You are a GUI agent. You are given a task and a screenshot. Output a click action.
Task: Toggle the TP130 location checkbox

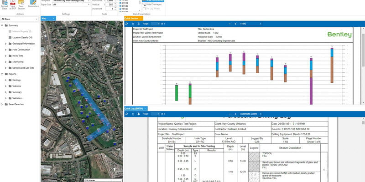tap(120, 9)
